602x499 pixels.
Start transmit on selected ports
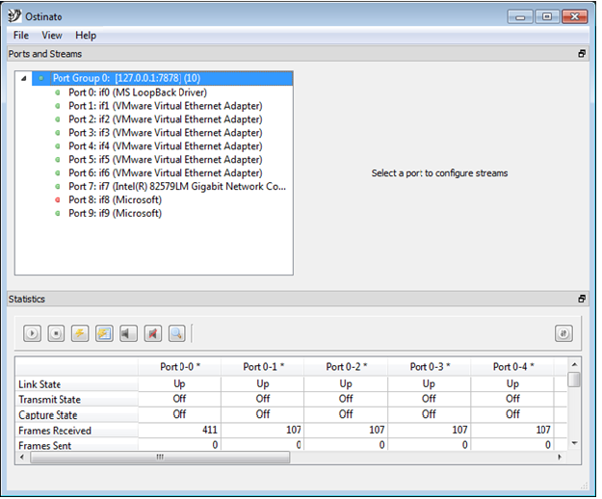click(x=32, y=333)
